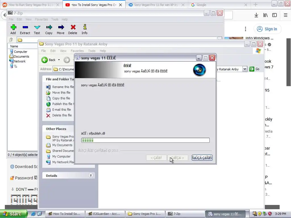Screen dimensions: 291x218
Task: Open YouTube three-dot settings menu
Action: tap(246, 29)
